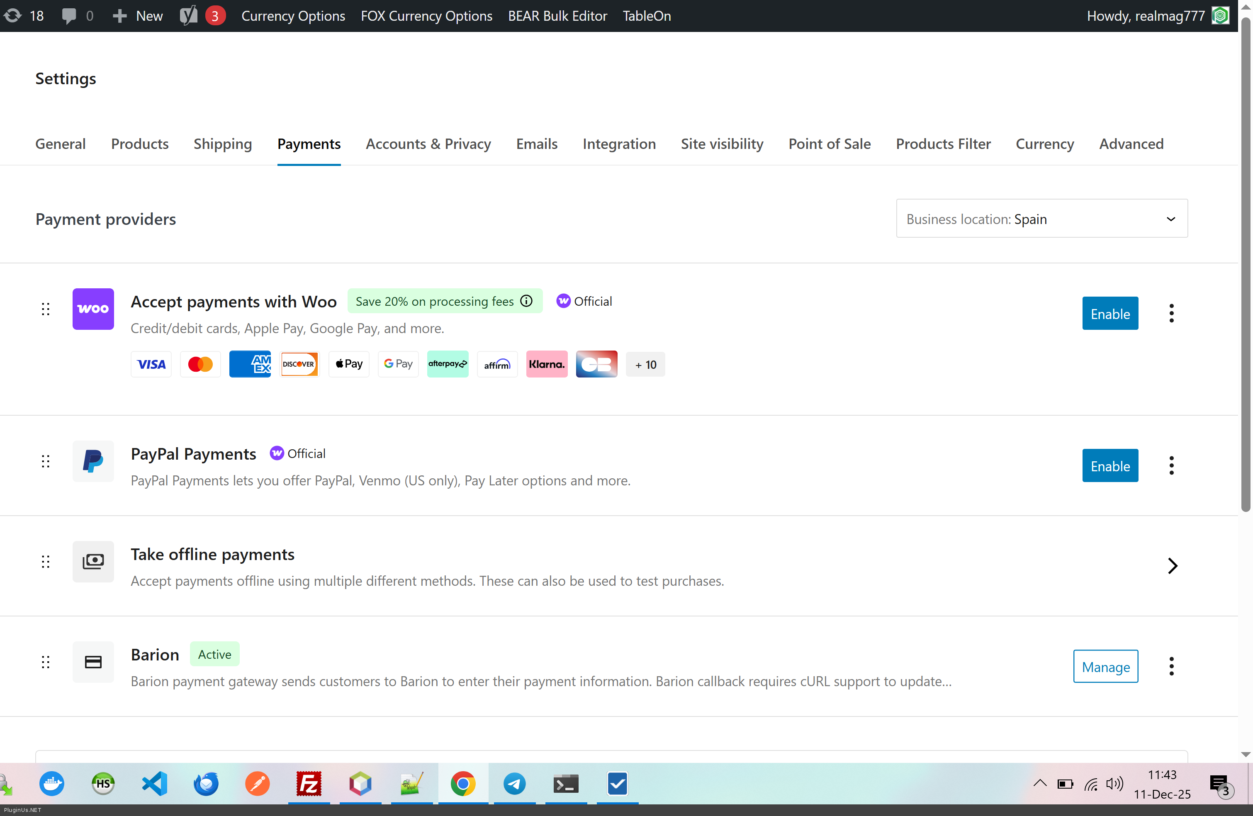This screenshot has height=816, width=1253.
Task: Click the page vertical scrollbar
Action: pyautogui.click(x=1245, y=263)
